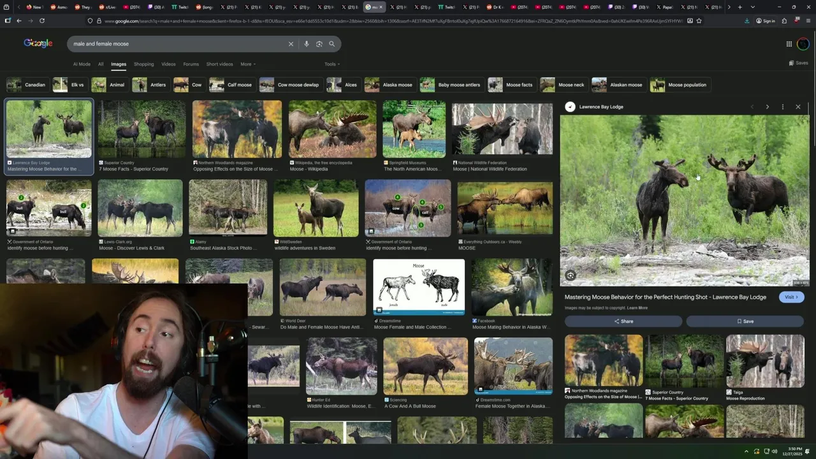Viewport: 816px width, 459px height.
Task: Select the Shopping tab
Action: (x=143, y=64)
